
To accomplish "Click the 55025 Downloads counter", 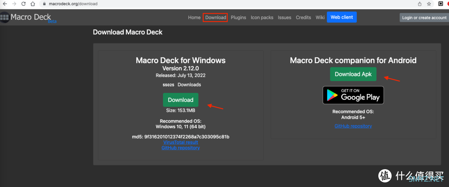I will pyautogui.click(x=182, y=85).
